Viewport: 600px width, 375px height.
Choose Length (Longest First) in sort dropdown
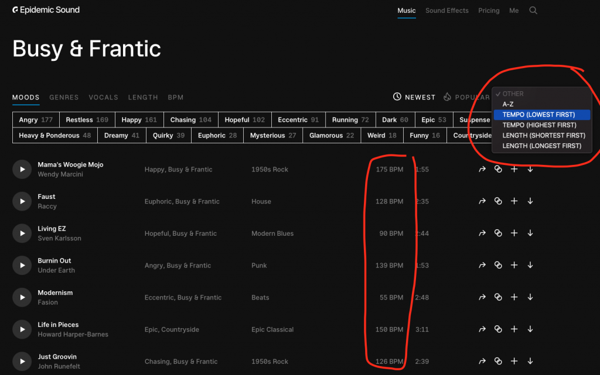[541, 146]
